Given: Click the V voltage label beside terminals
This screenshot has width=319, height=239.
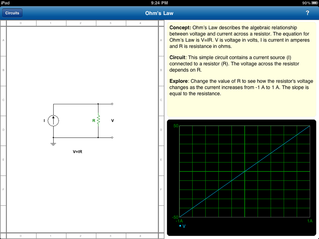Looking at the screenshot, I should point(112,121).
